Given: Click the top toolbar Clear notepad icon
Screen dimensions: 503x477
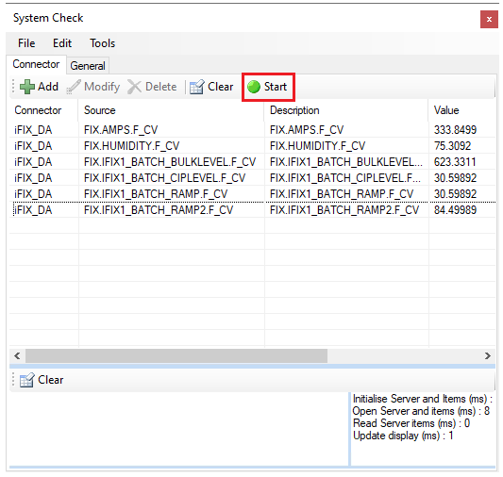Looking at the screenshot, I should tap(196, 87).
